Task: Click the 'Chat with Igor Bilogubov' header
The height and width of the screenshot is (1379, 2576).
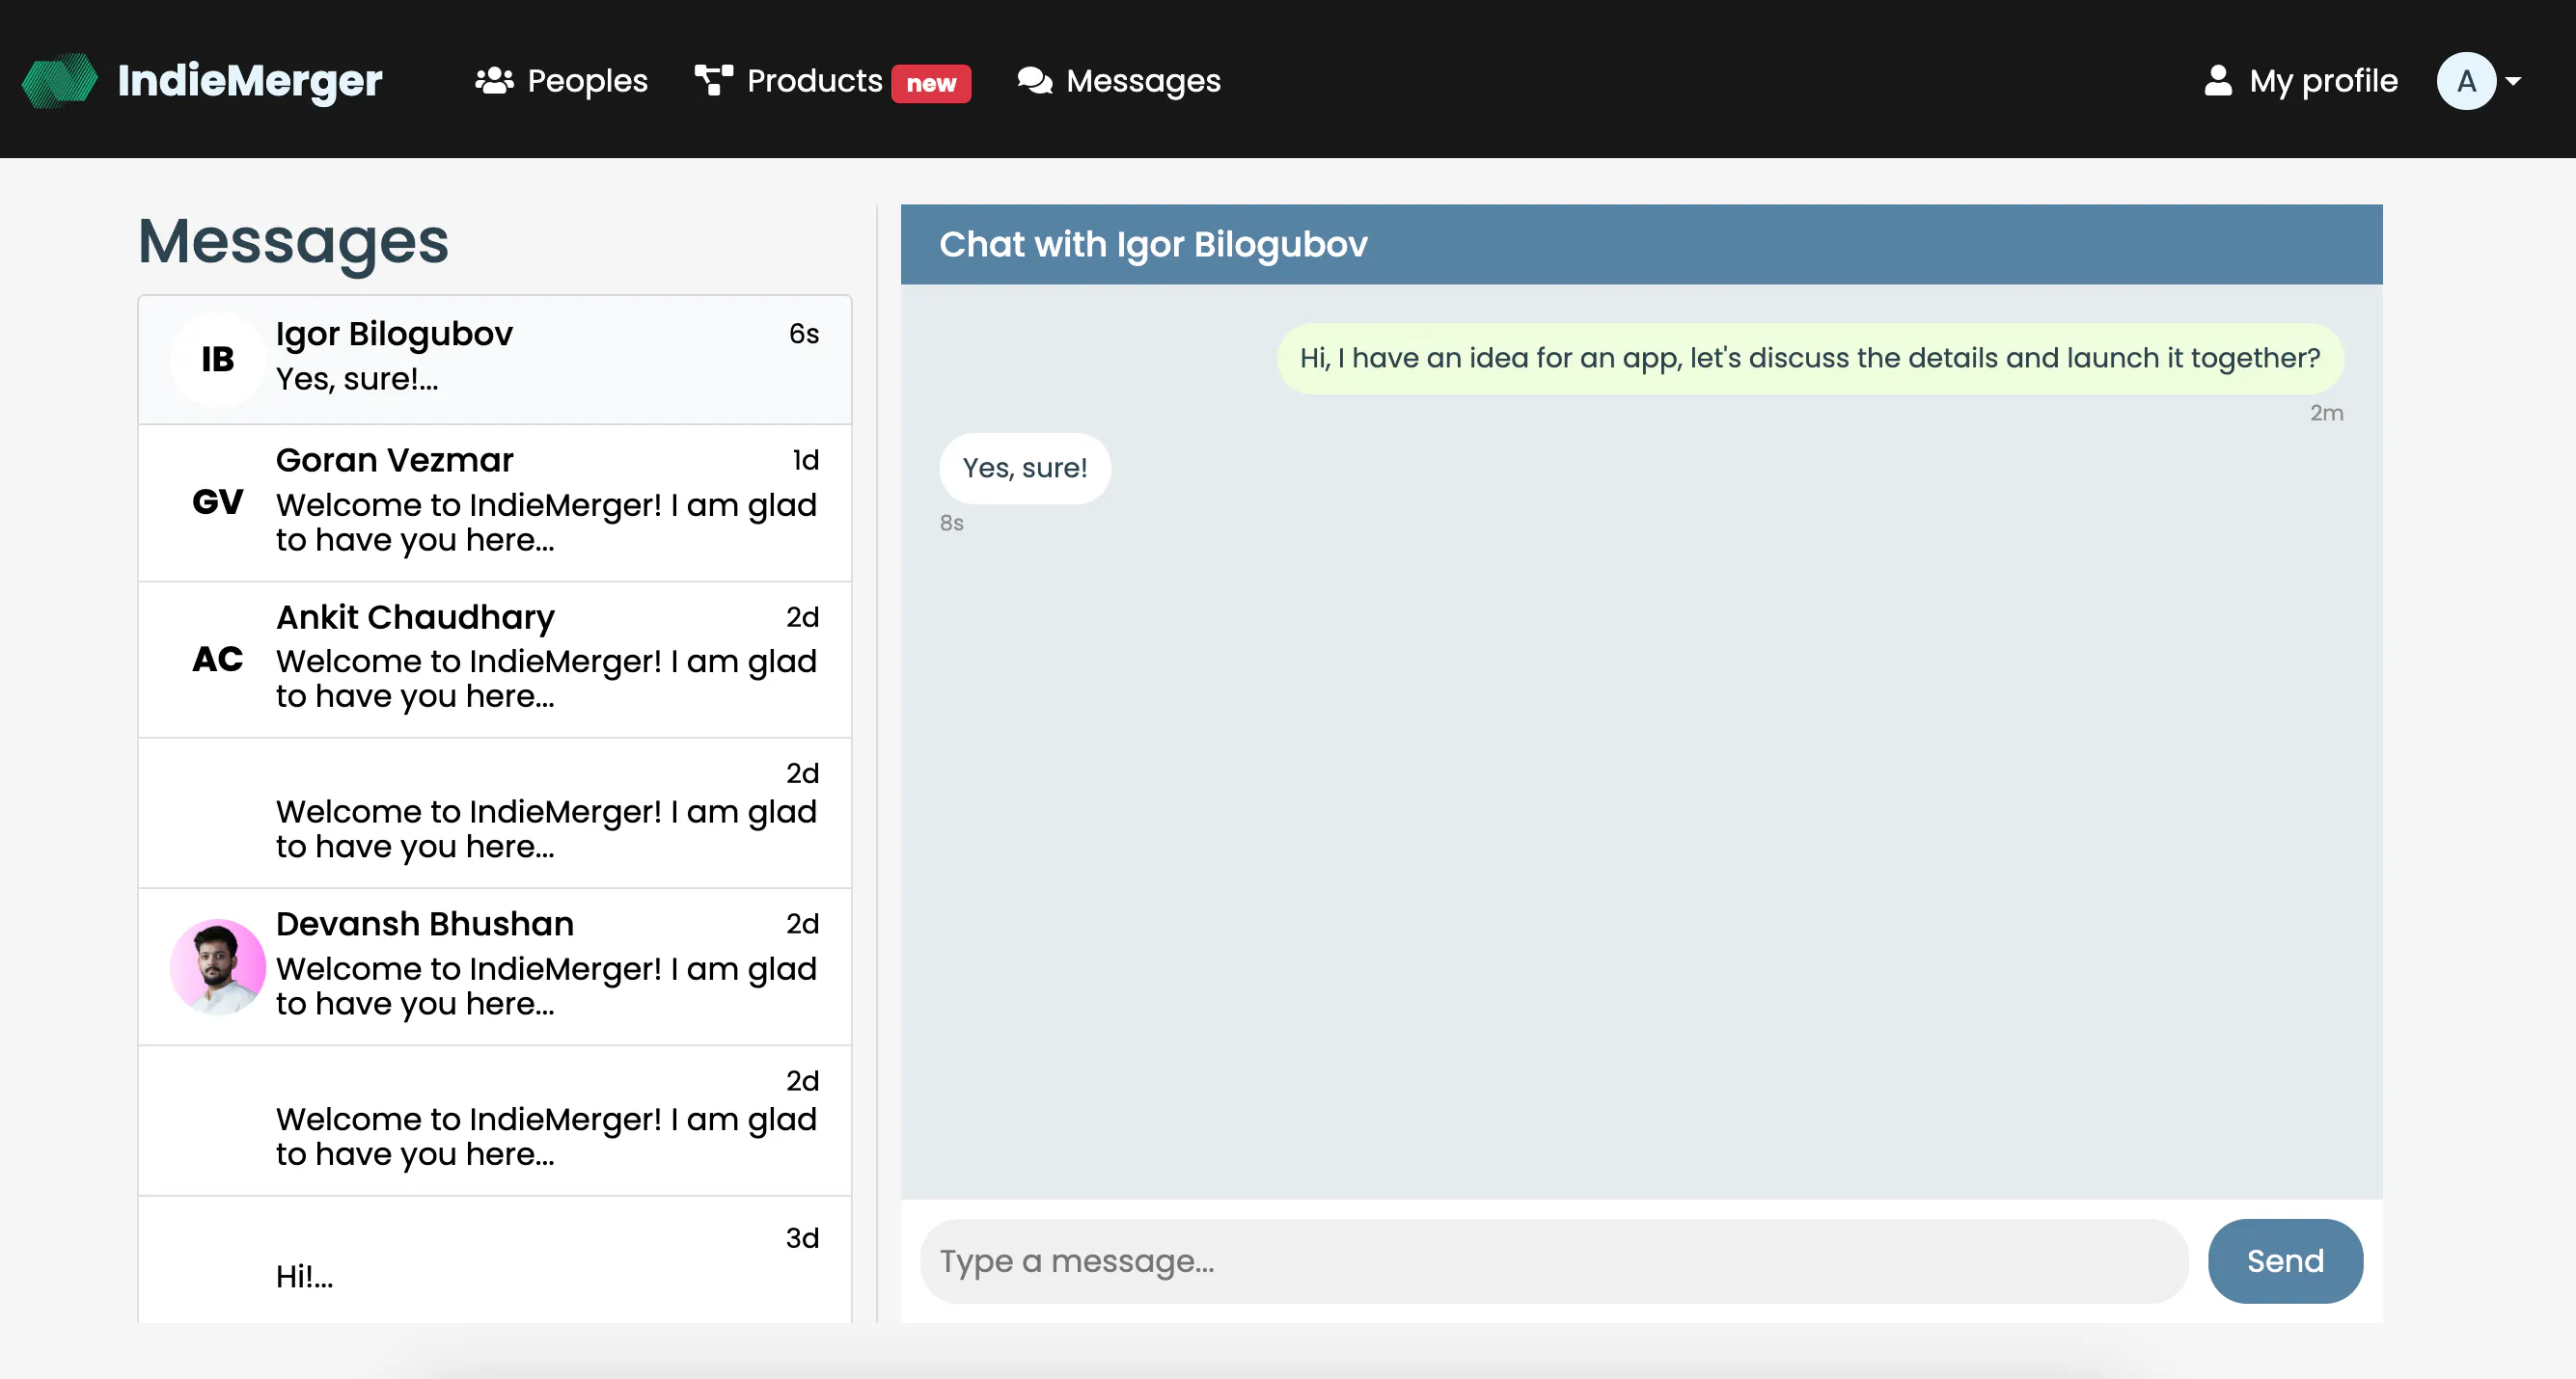Action: [x=1641, y=245]
